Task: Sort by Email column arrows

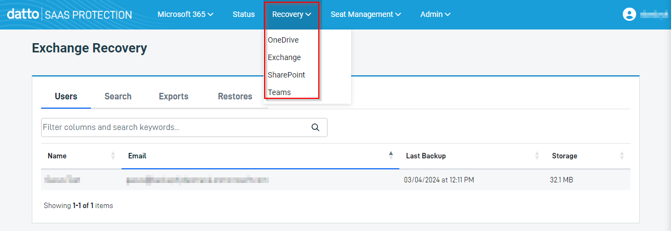Action: (391, 156)
